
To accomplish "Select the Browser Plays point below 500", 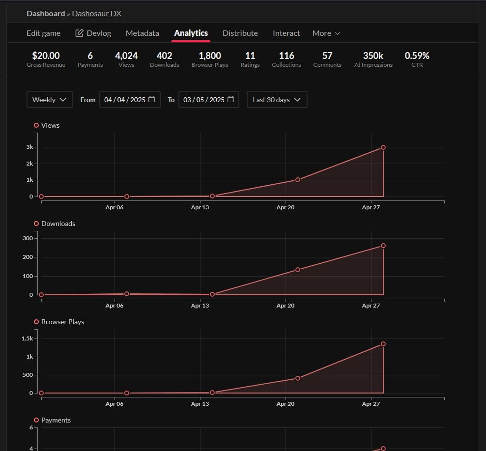I will 298,378.
